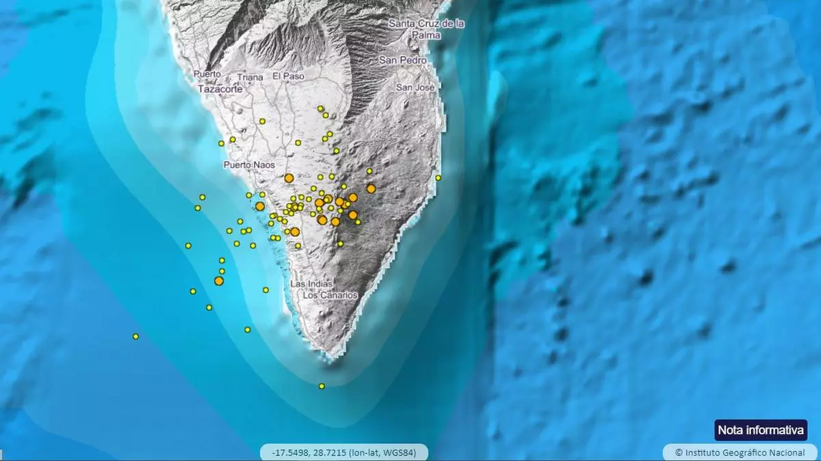Select the yellow marker just north of Las Indias
Screen dimensions: 821x461
click(298, 246)
